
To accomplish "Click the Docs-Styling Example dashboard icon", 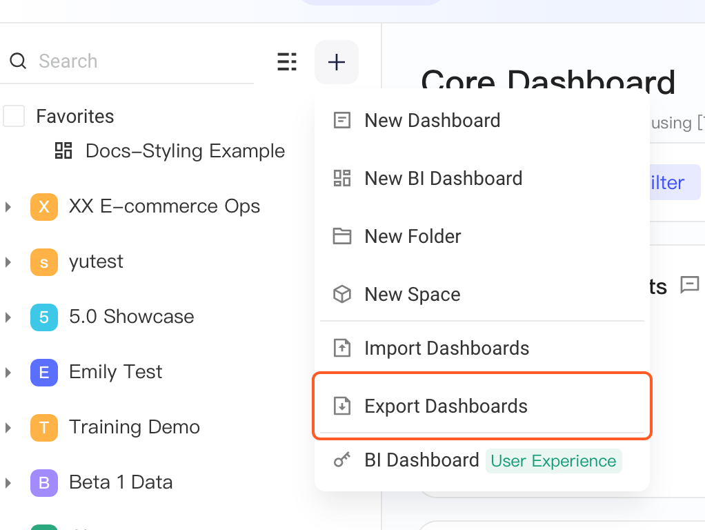I will 63,150.
